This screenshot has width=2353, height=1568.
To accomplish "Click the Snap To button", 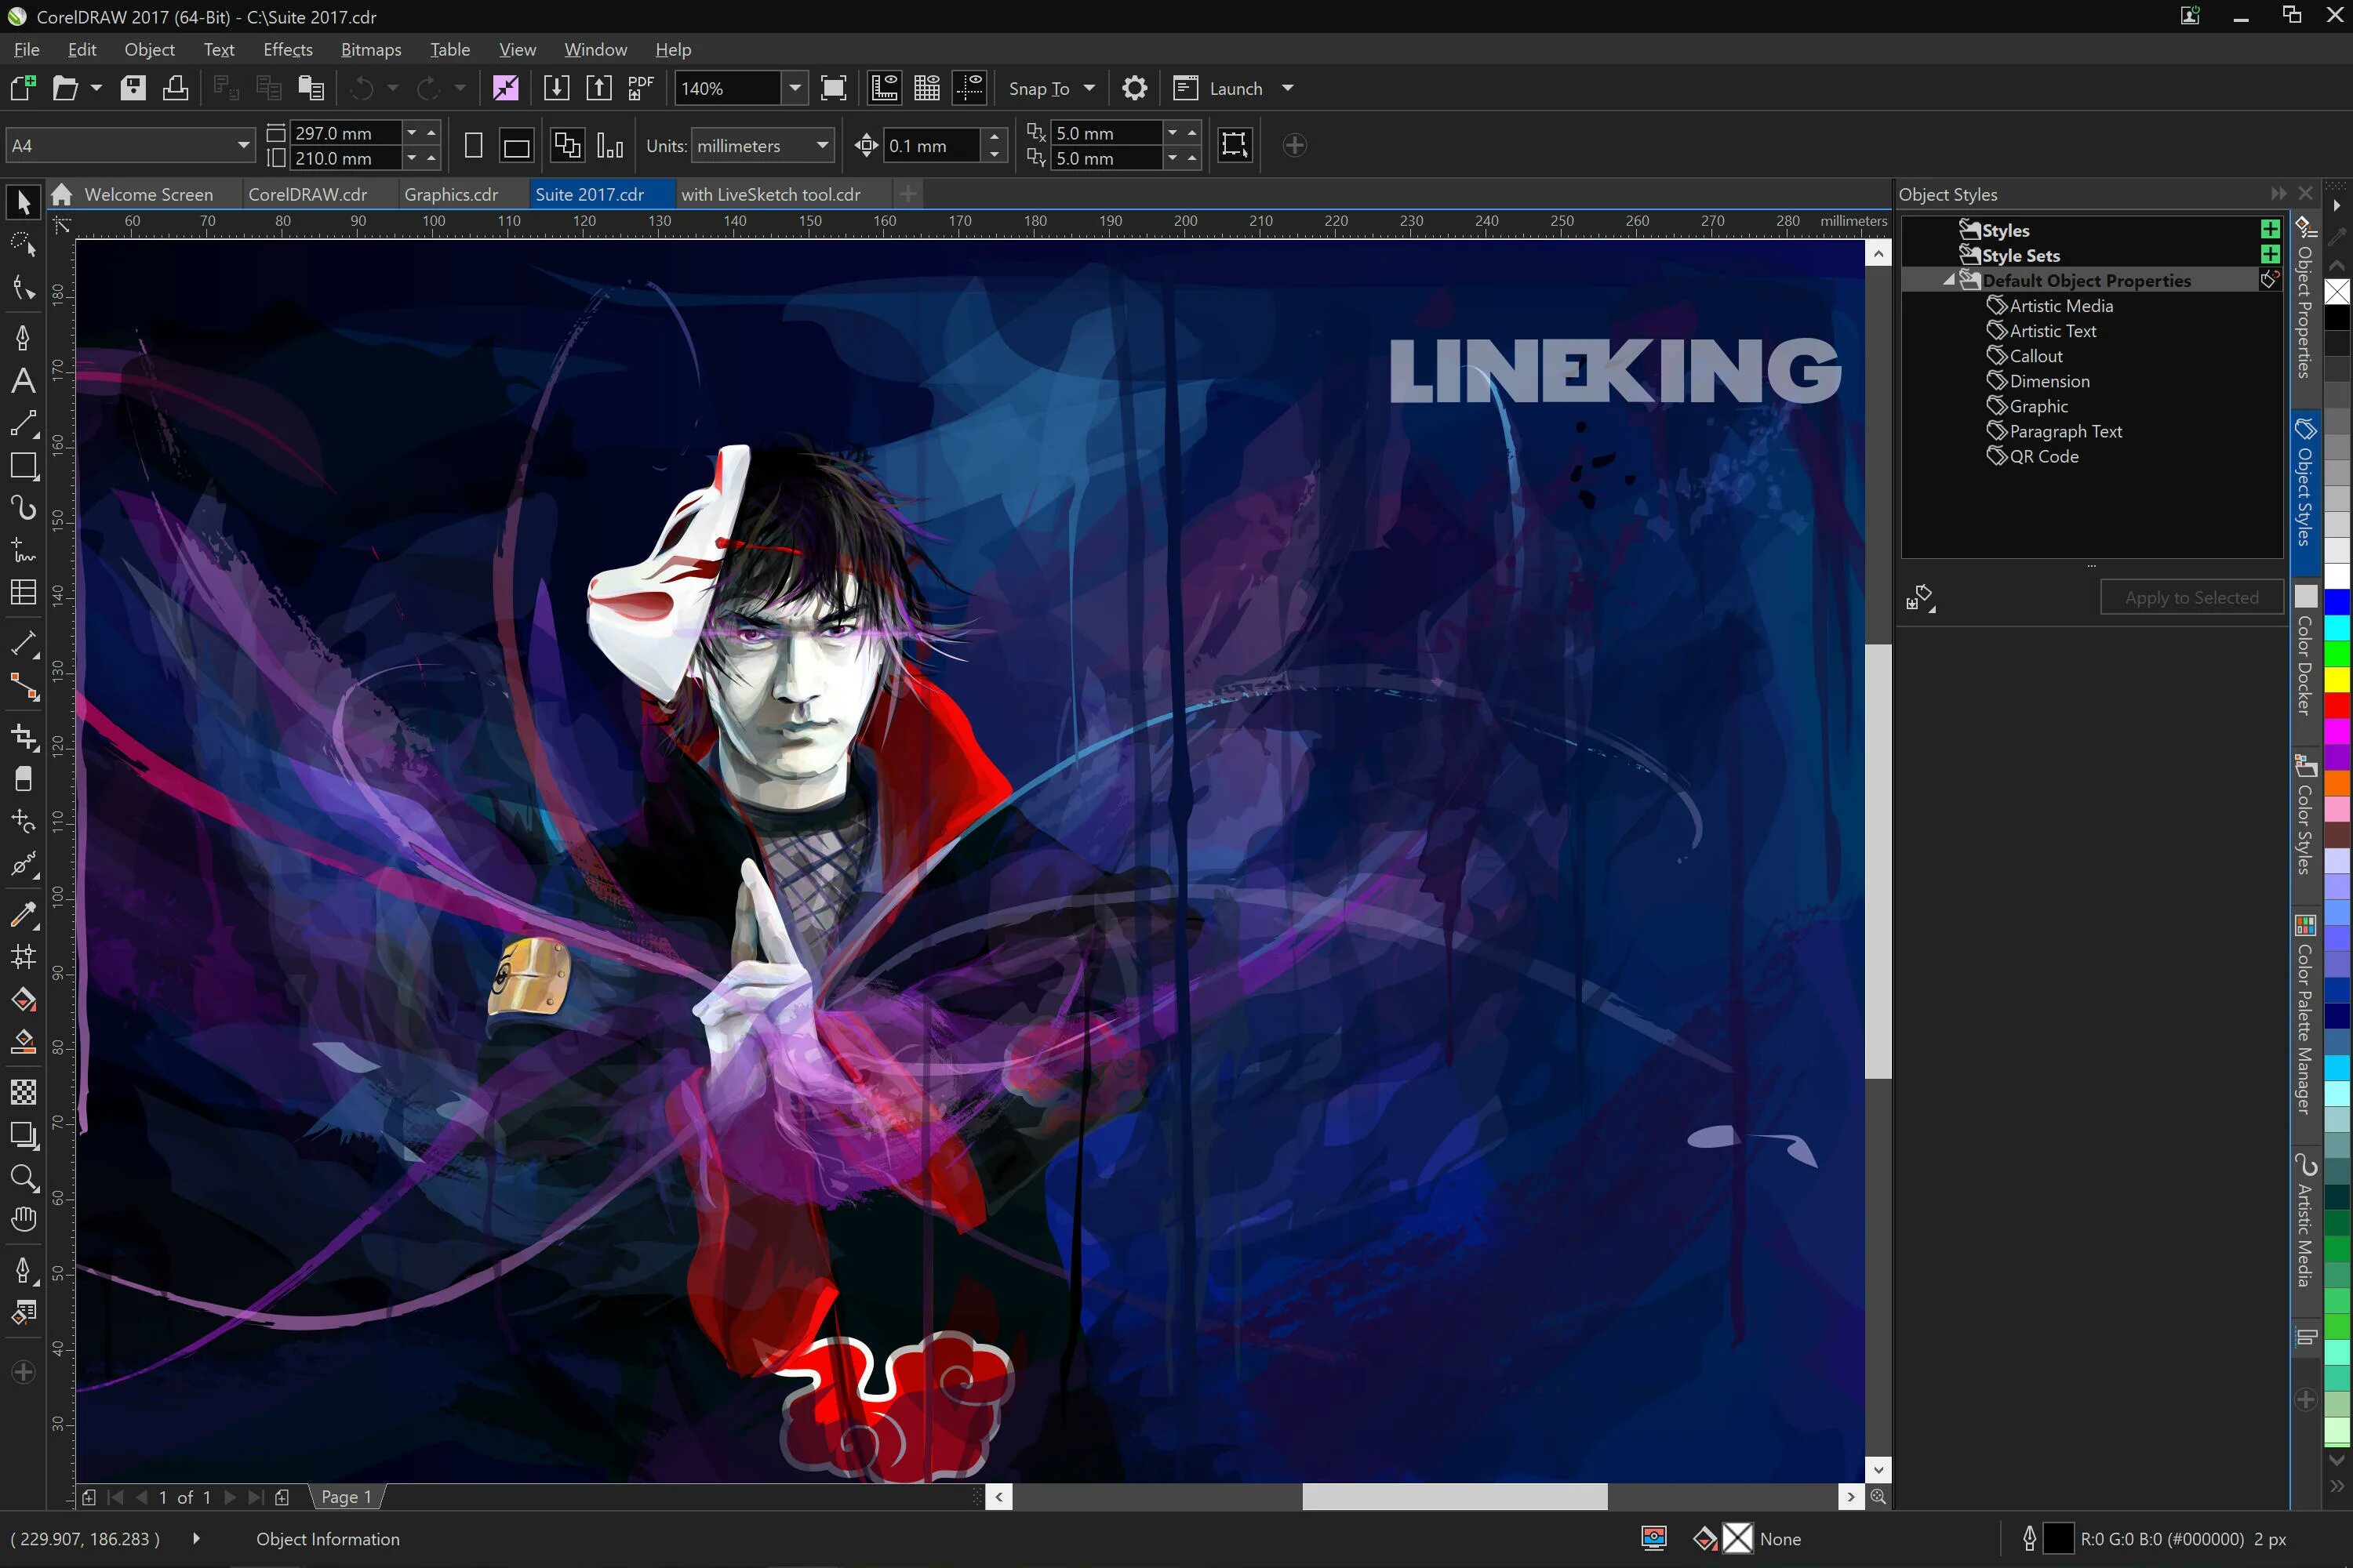I will point(1038,88).
